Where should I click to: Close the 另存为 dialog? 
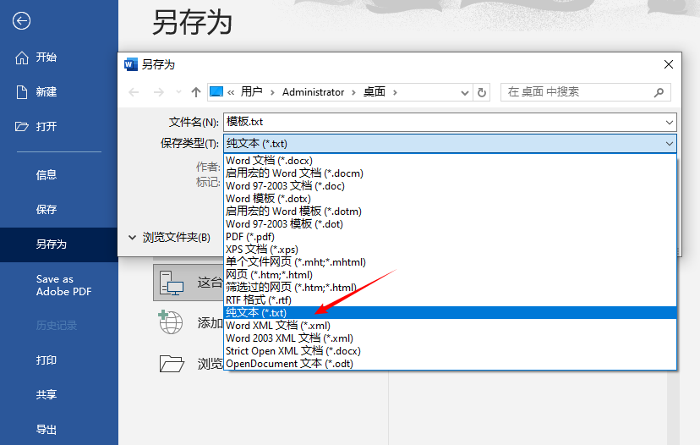pos(669,64)
